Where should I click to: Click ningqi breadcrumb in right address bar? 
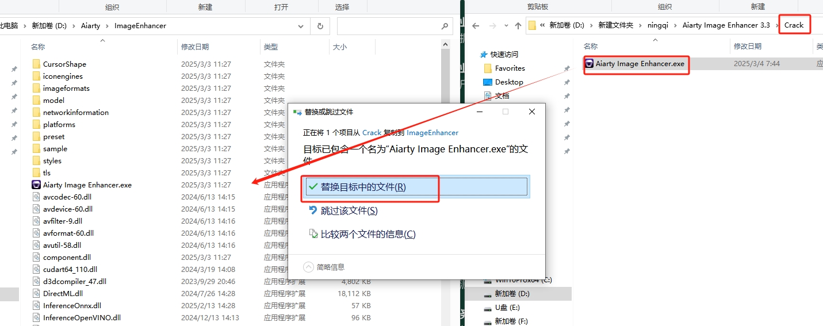657,25
